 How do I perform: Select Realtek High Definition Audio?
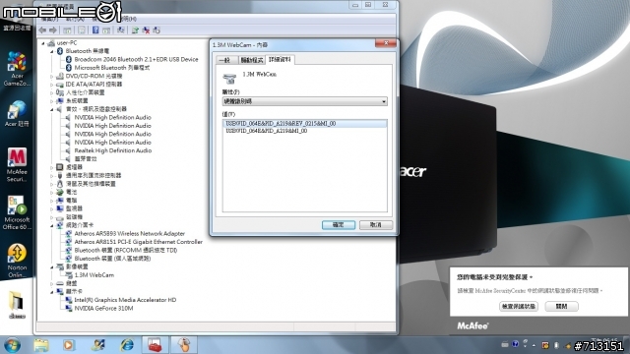point(113,150)
